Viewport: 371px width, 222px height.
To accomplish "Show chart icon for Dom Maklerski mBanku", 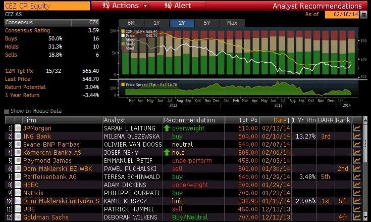I will 357,201.
